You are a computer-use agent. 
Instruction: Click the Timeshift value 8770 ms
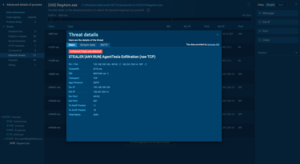pyautogui.click(x=98, y=69)
